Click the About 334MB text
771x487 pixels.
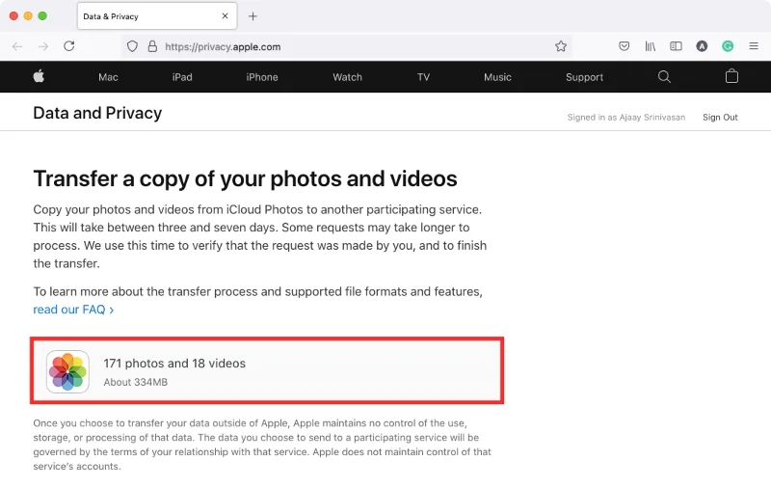(136, 382)
